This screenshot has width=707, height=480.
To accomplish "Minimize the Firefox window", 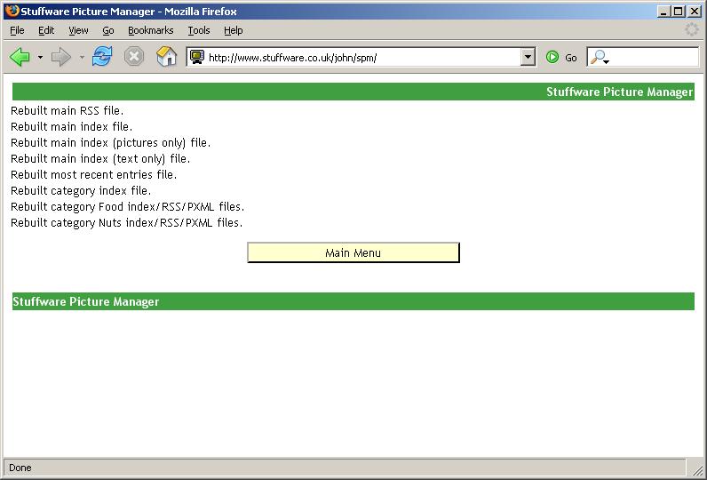I will [x=663, y=12].
